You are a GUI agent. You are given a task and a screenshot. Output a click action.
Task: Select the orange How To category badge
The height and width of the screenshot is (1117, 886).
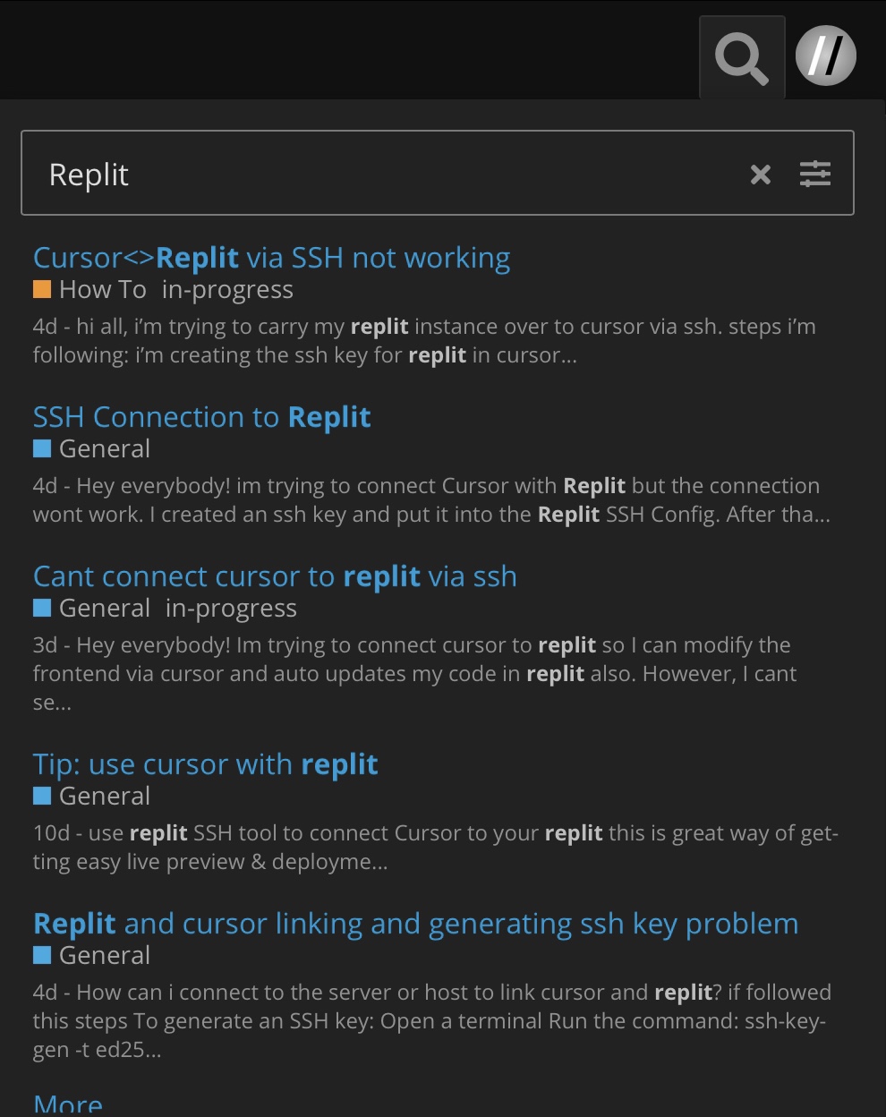click(x=89, y=289)
